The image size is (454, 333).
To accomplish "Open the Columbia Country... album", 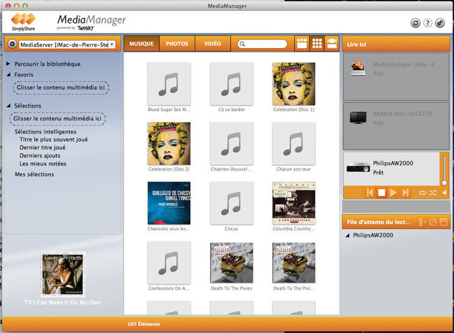I will [294, 203].
